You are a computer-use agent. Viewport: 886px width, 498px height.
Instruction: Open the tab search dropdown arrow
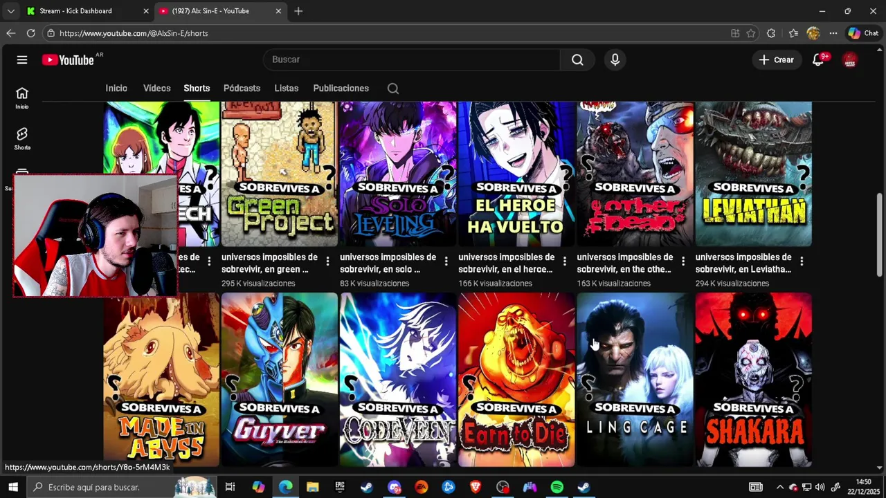tap(10, 11)
